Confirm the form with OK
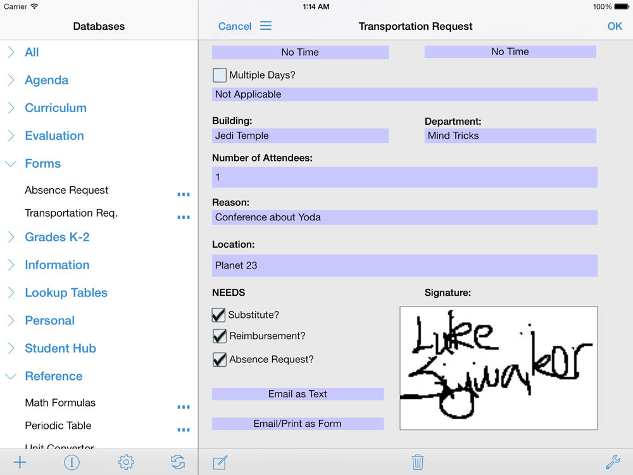633x475 pixels. [x=615, y=26]
